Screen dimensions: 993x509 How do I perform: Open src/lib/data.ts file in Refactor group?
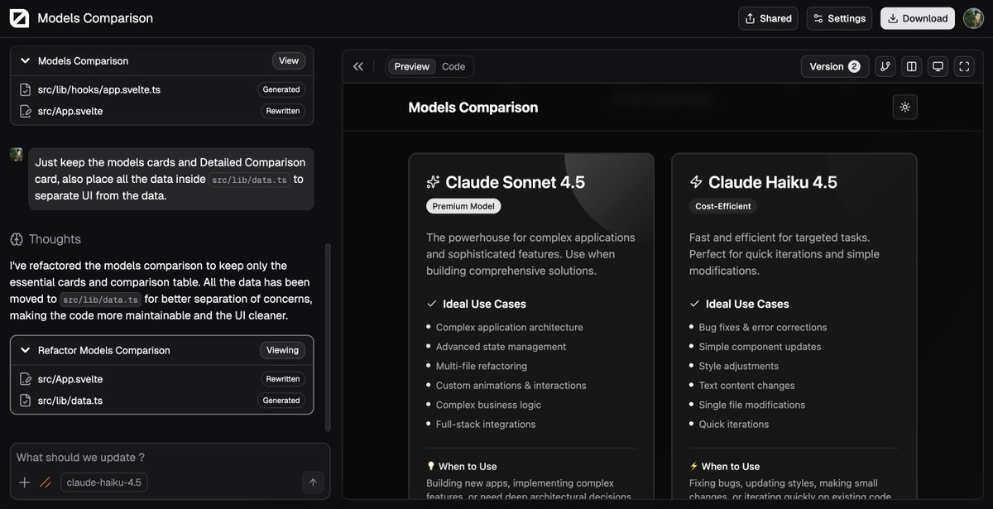[x=161, y=401]
